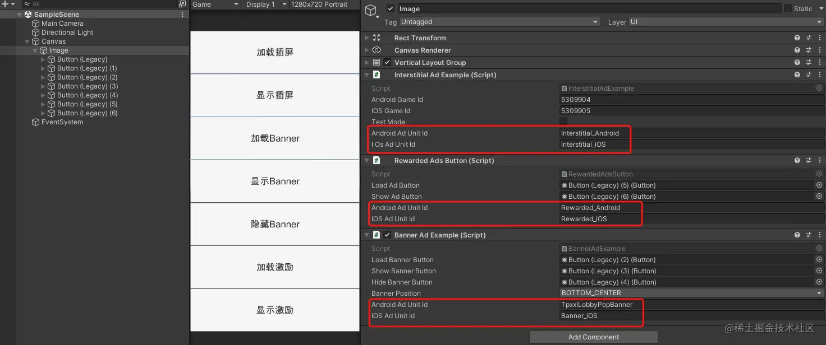Click the Add Component button
This screenshot has height=345, width=826.
[x=594, y=337]
